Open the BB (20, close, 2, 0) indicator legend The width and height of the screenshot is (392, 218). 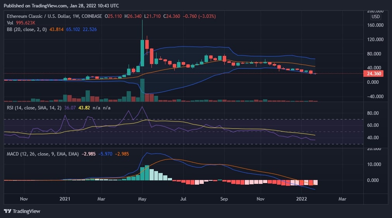tap(26, 29)
